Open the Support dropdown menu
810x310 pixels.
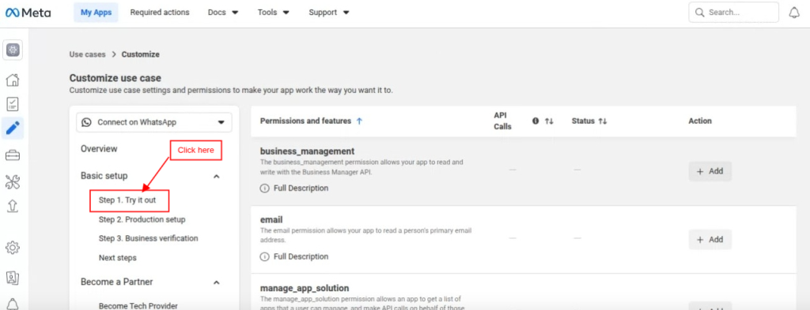329,13
